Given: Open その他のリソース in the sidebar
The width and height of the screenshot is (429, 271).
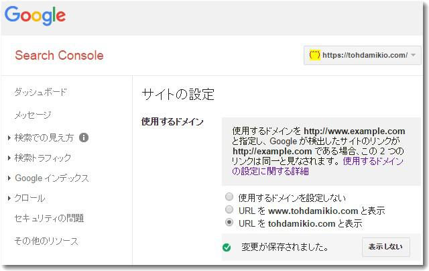Looking at the screenshot, I should [x=46, y=241].
